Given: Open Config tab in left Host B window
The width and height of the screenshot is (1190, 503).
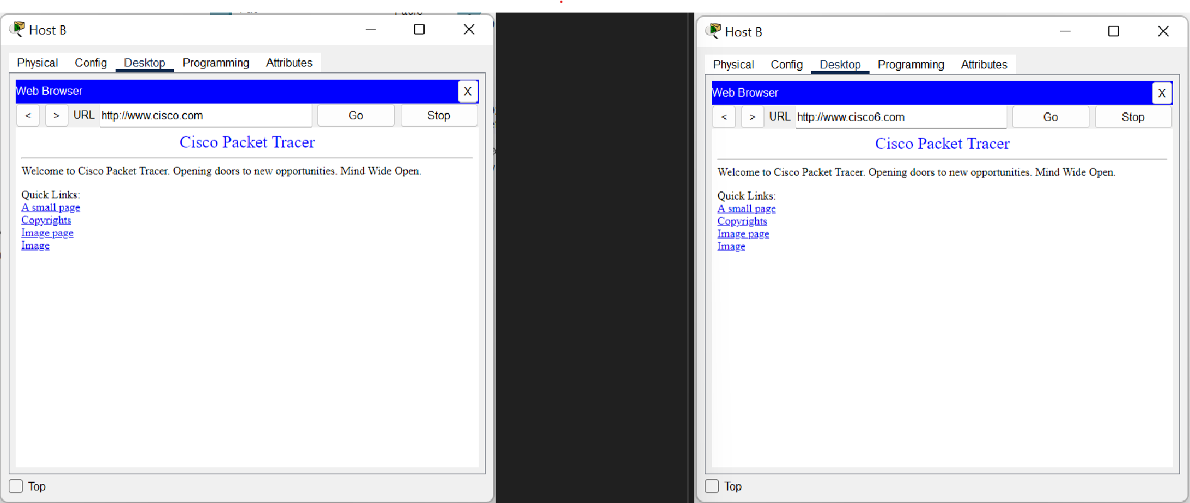Looking at the screenshot, I should tap(90, 63).
